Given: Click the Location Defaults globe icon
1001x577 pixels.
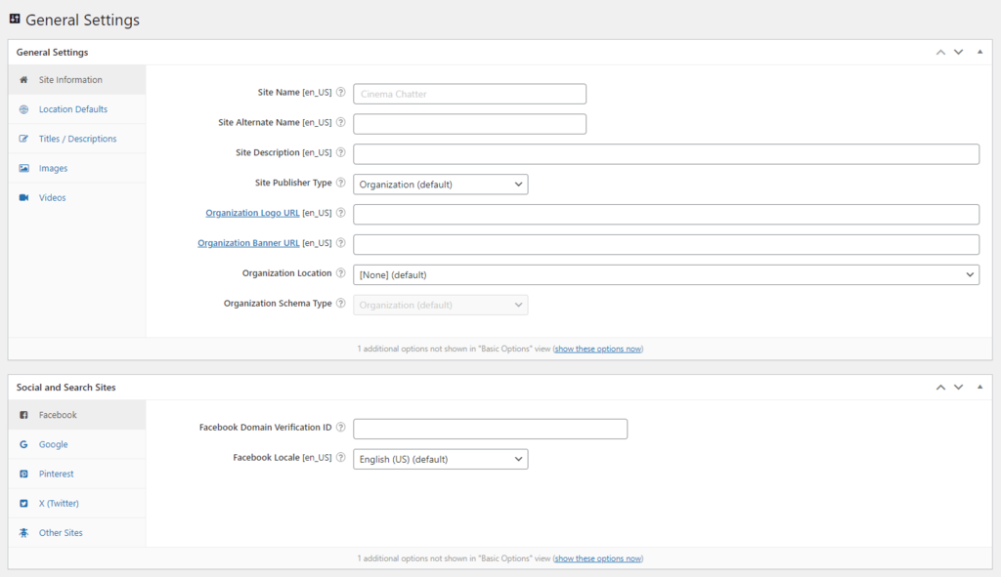Looking at the screenshot, I should point(22,108).
